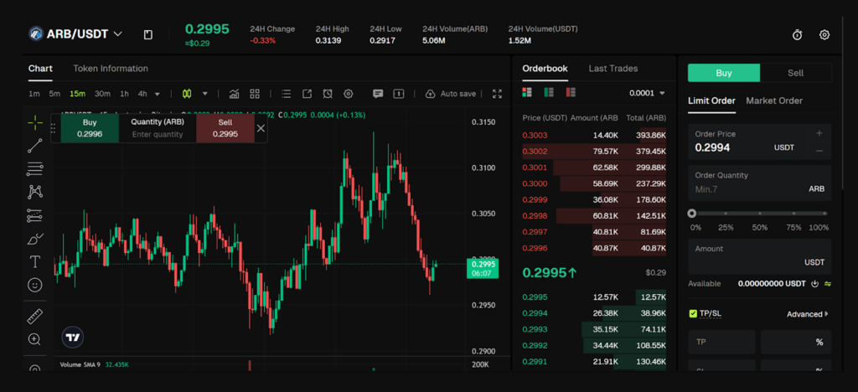Select the crosshair cursor tool
This screenshot has height=392, width=858.
(35, 122)
